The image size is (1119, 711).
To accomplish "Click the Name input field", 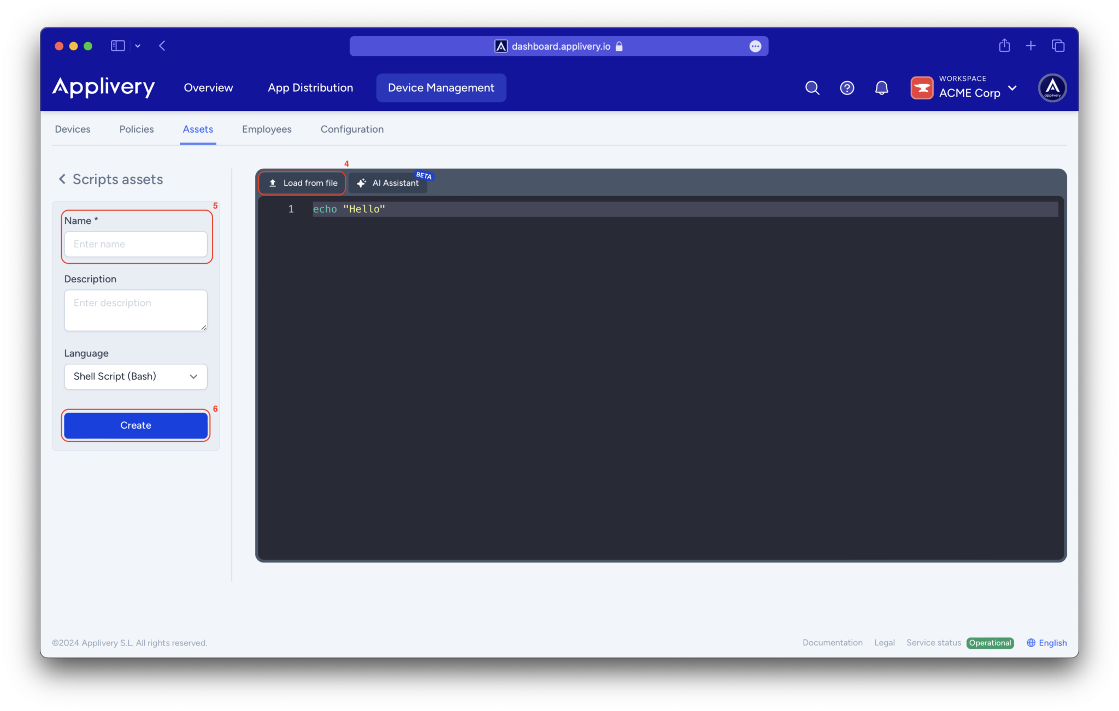I will point(136,244).
